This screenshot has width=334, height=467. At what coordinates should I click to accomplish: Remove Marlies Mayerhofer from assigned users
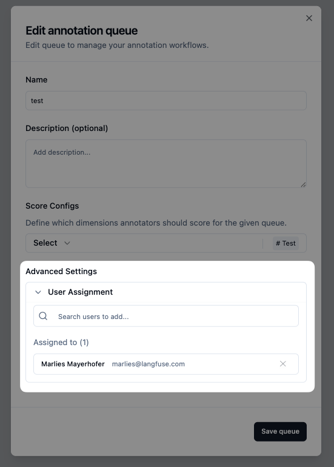(x=283, y=364)
